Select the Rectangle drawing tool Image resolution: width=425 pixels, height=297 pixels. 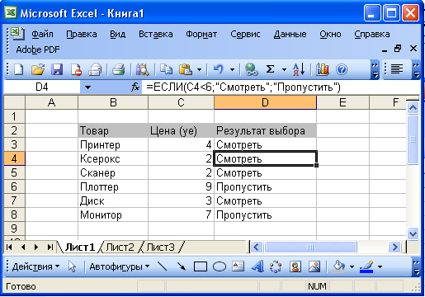click(x=201, y=266)
